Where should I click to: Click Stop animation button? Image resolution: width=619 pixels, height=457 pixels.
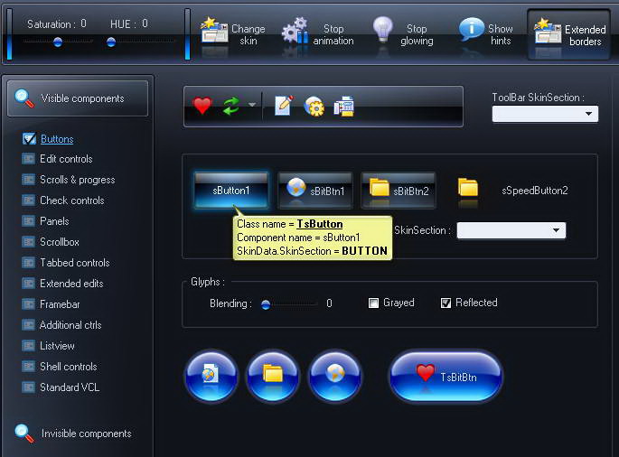(x=318, y=34)
